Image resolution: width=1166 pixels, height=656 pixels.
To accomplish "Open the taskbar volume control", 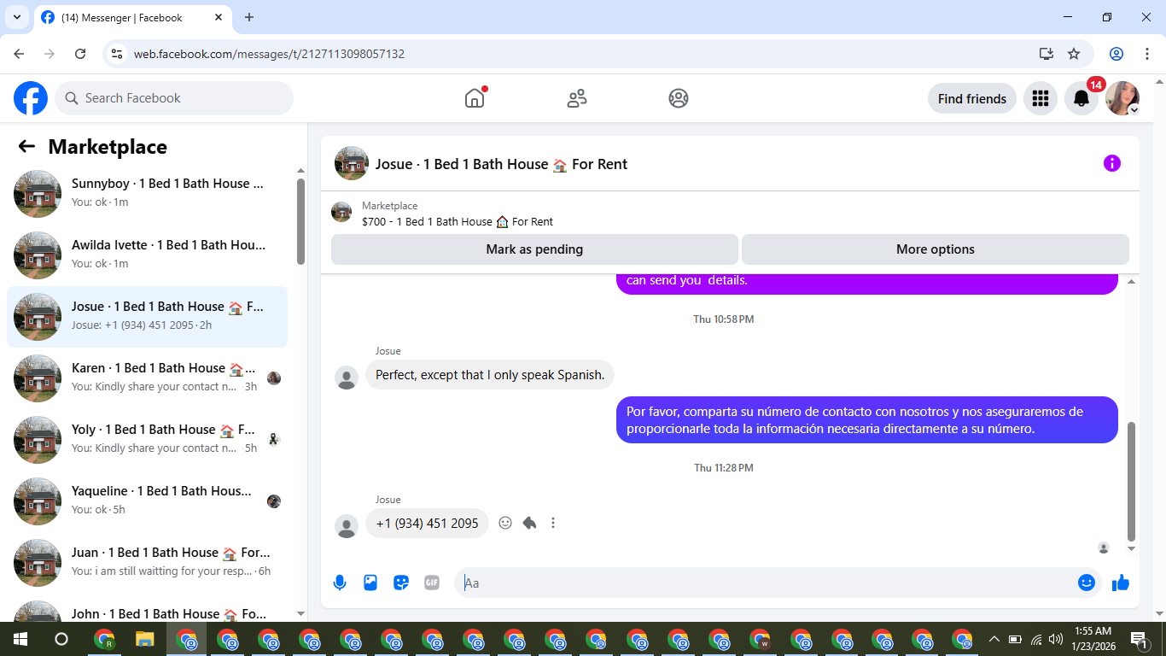I will [1056, 639].
